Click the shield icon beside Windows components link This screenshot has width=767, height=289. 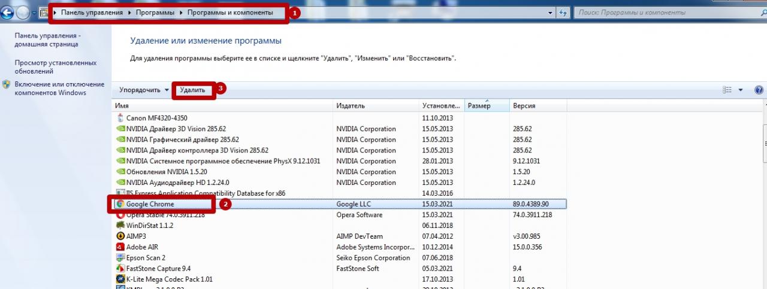click(x=7, y=84)
